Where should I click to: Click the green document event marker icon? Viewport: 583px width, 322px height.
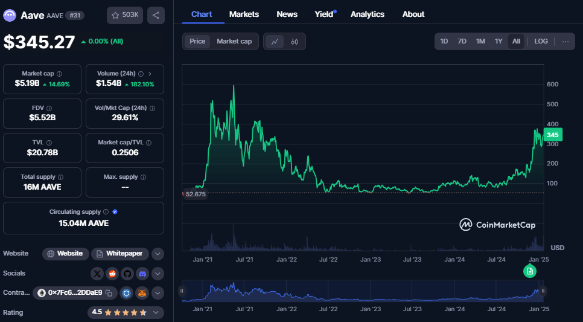click(530, 271)
